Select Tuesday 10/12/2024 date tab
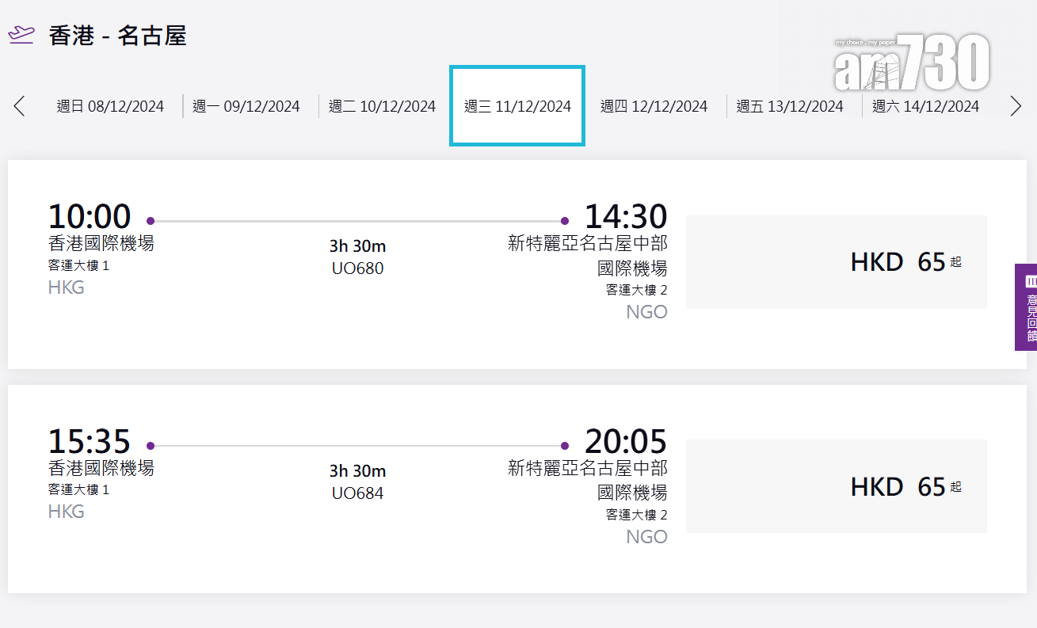1037x628 pixels. 382,106
